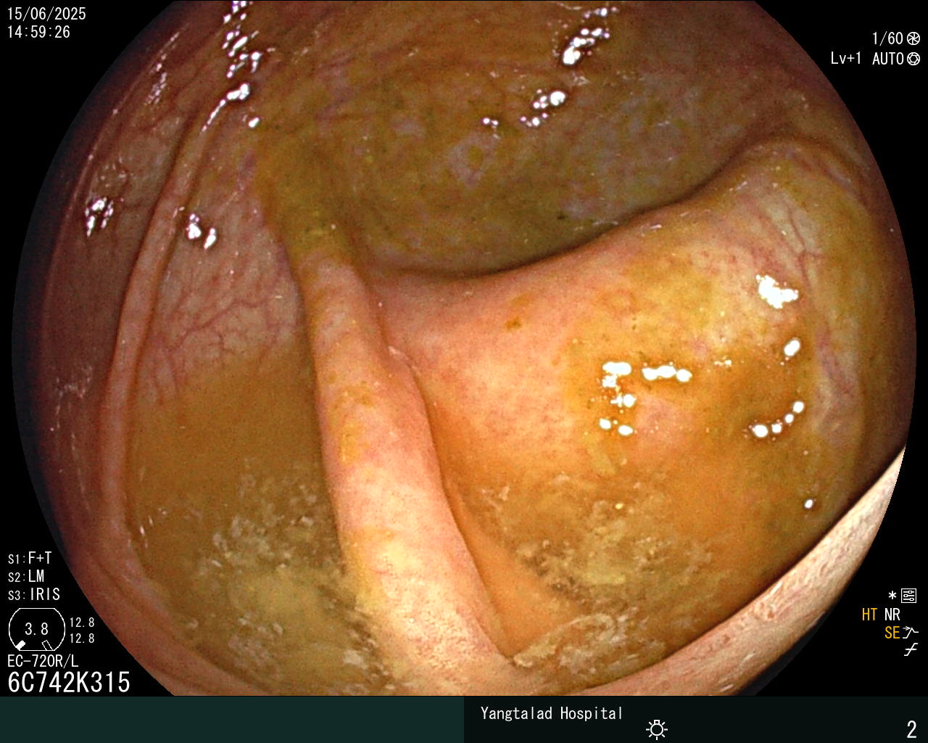Click the serial number 6C742K315
This screenshot has height=743, width=928.
click(x=69, y=683)
